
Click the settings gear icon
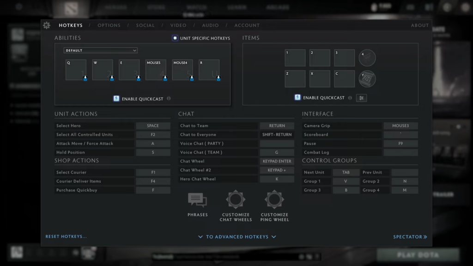(x=47, y=25)
